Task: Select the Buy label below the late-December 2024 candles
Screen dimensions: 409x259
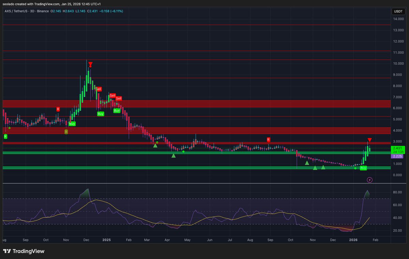Action: pyautogui.click(x=101, y=114)
